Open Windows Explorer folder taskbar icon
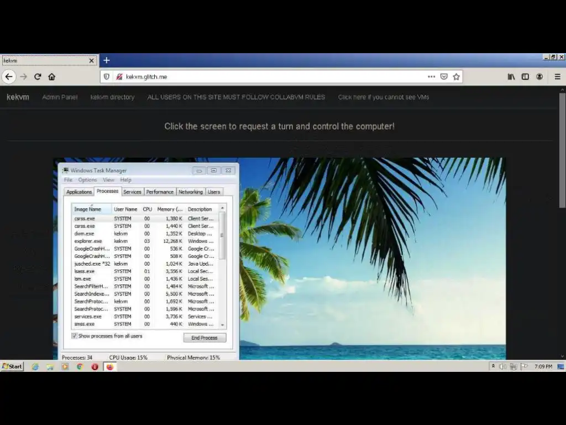 coord(50,366)
